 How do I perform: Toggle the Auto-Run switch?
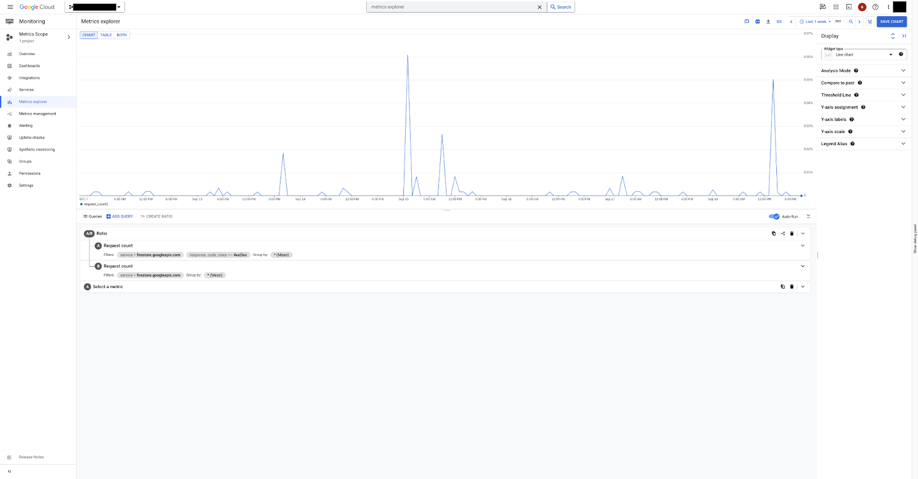coord(774,216)
